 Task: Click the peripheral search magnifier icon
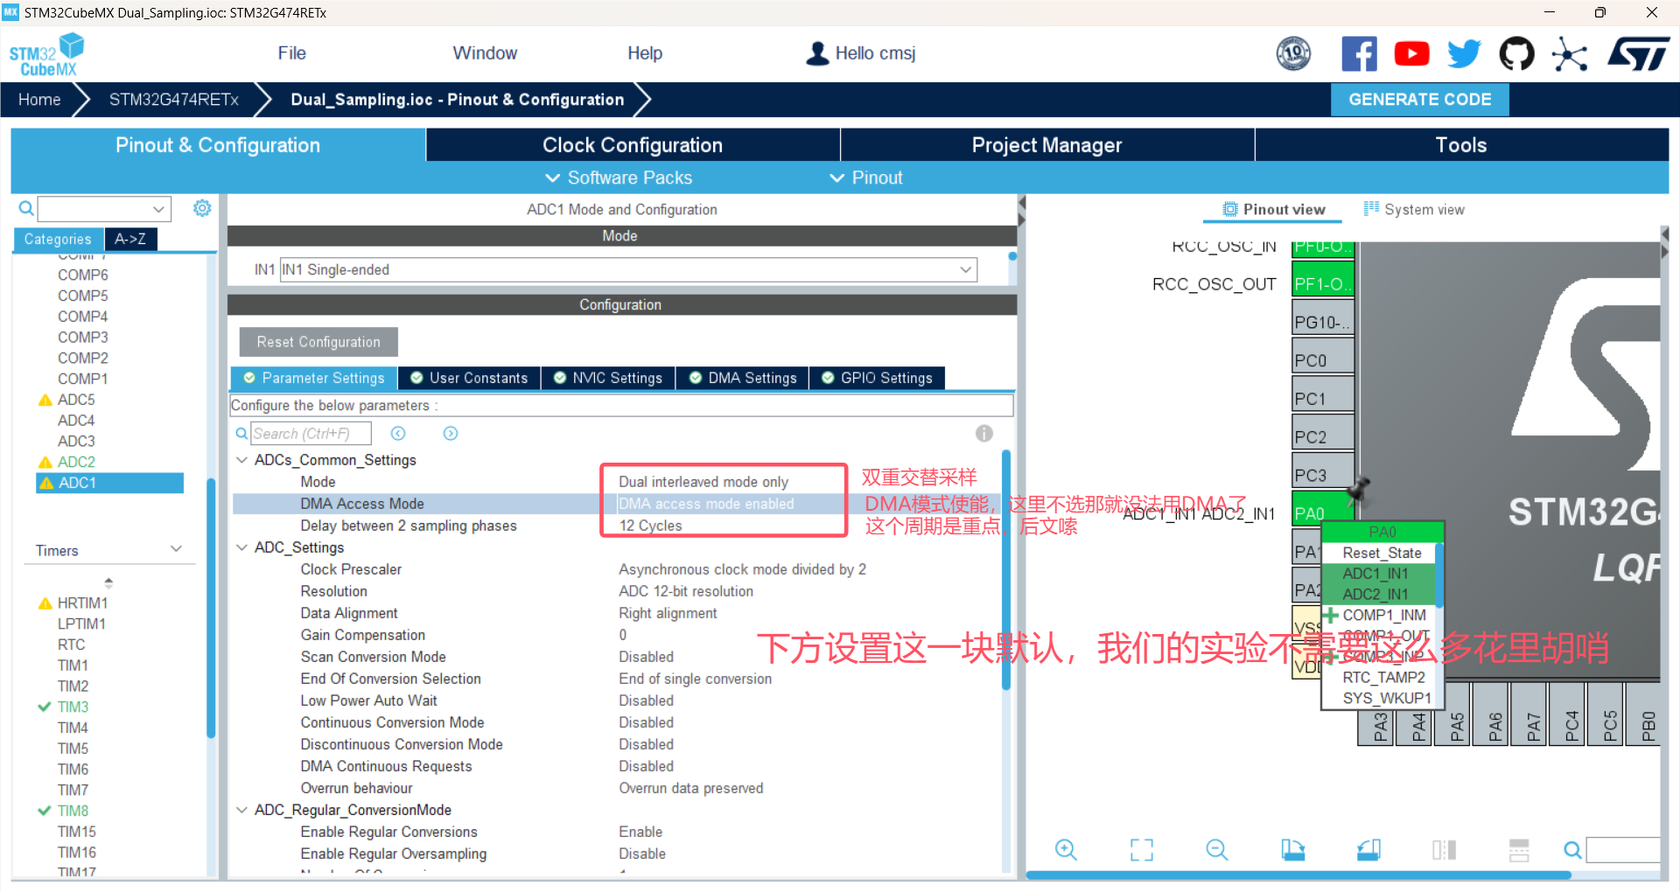(26, 208)
